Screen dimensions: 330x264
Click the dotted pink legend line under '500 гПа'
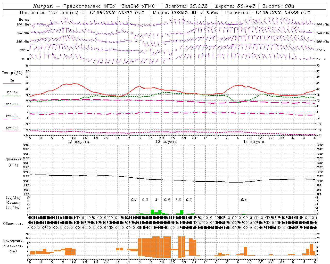(12, 131)
